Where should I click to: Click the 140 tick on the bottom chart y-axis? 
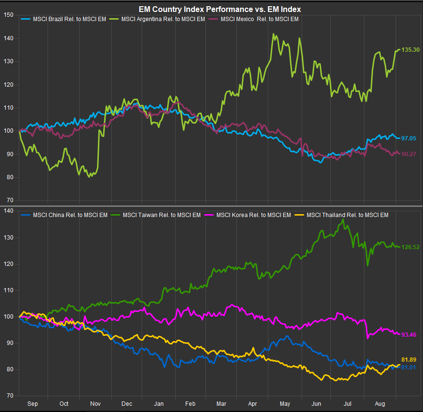(9, 211)
